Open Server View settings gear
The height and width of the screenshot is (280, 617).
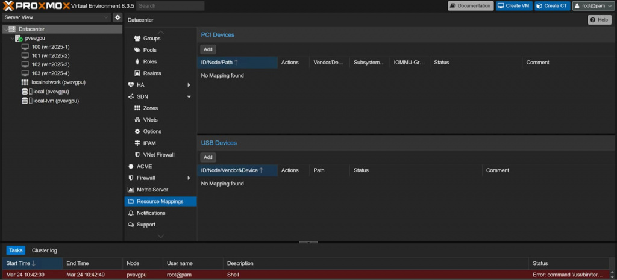(117, 17)
